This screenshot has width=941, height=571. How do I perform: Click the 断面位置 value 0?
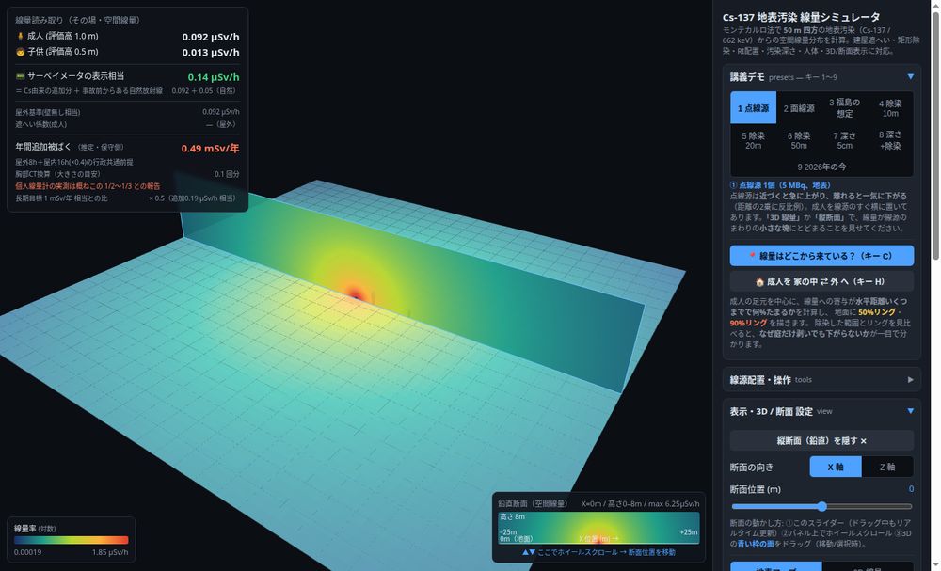click(911, 489)
